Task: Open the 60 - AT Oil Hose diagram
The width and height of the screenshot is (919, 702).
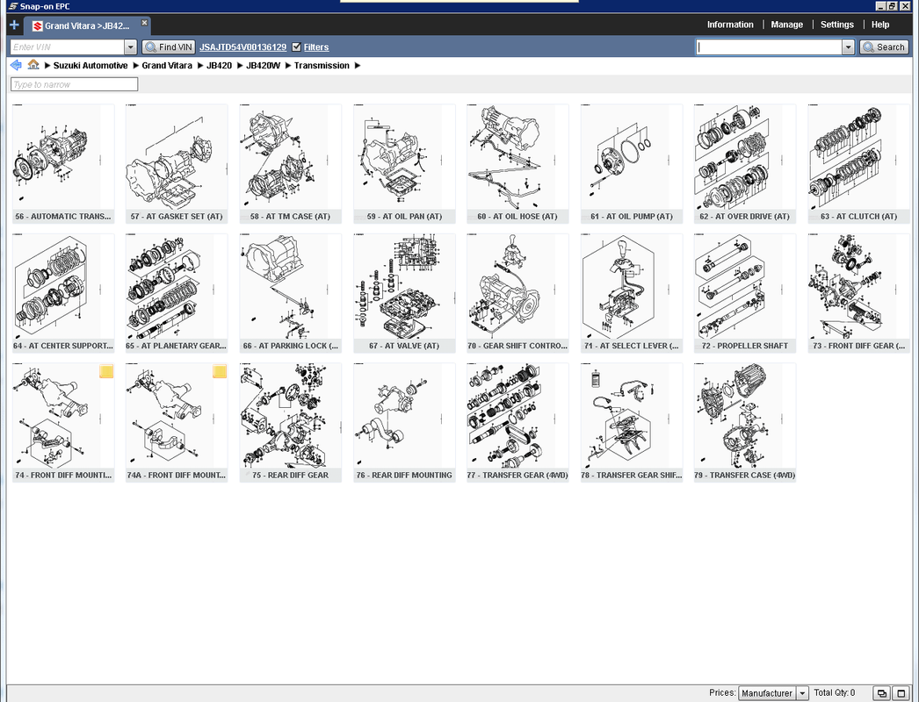Action: pyautogui.click(x=517, y=164)
